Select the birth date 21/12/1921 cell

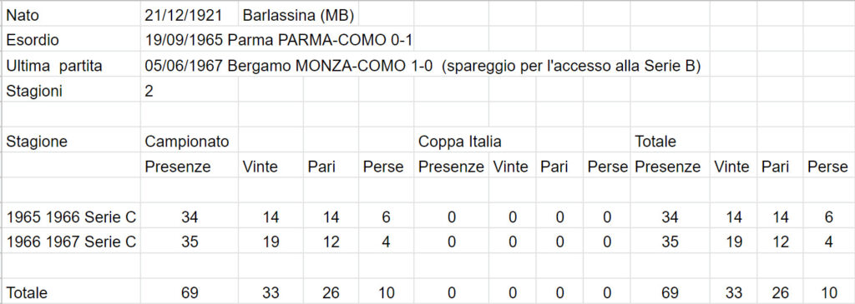click(190, 15)
